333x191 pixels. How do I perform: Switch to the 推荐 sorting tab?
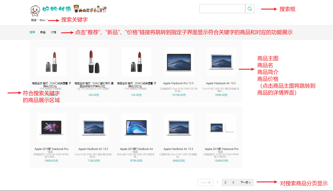(x=32, y=32)
